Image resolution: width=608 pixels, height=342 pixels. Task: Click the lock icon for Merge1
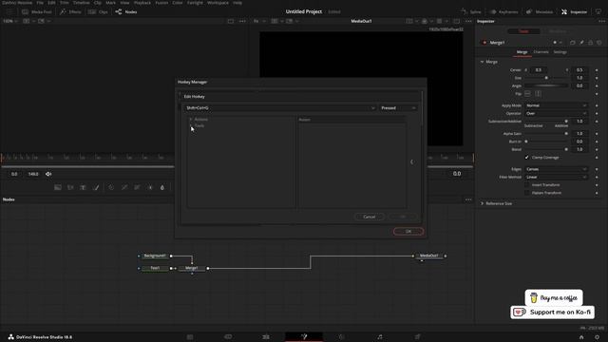coord(591,43)
